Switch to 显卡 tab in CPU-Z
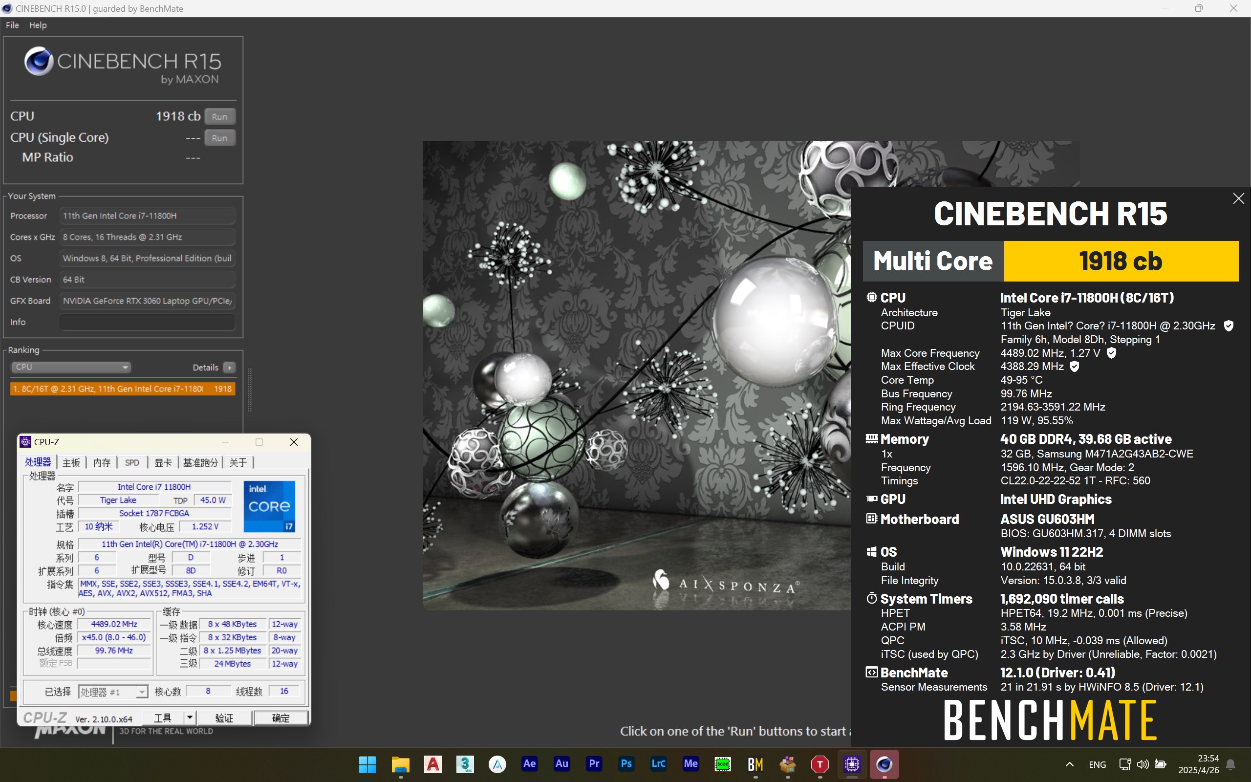This screenshot has width=1251, height=782. [x=163, y=462]
